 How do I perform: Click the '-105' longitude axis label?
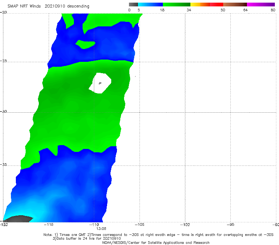(x=139, y=225)
